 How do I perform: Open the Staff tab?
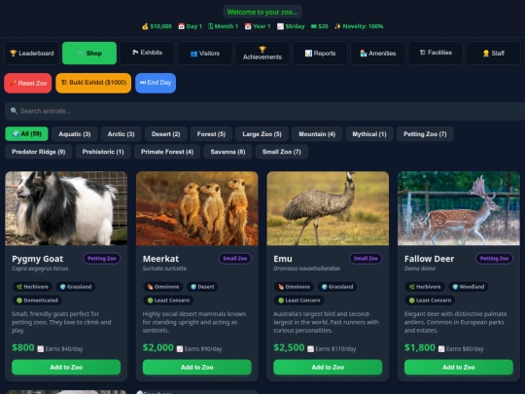pos(493,53)
